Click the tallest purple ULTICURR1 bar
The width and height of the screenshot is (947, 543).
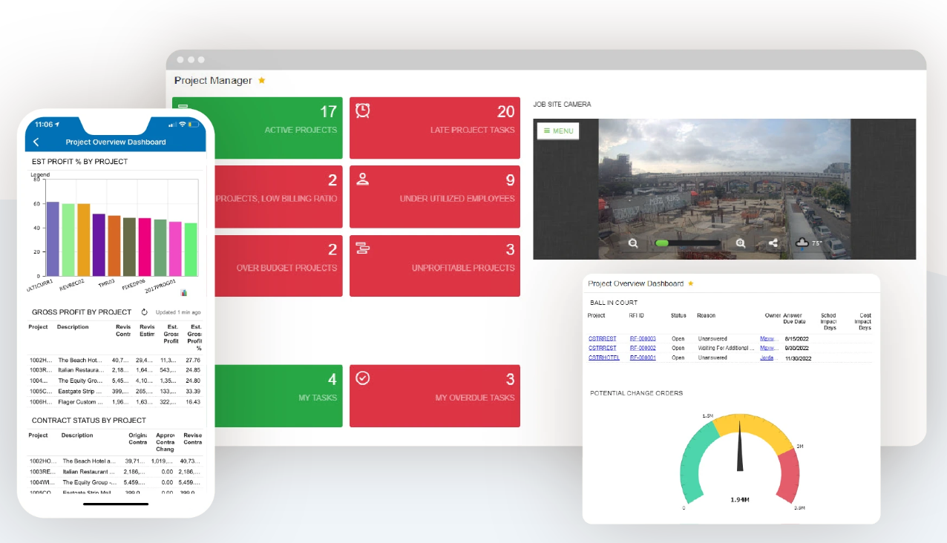point(53,239)
